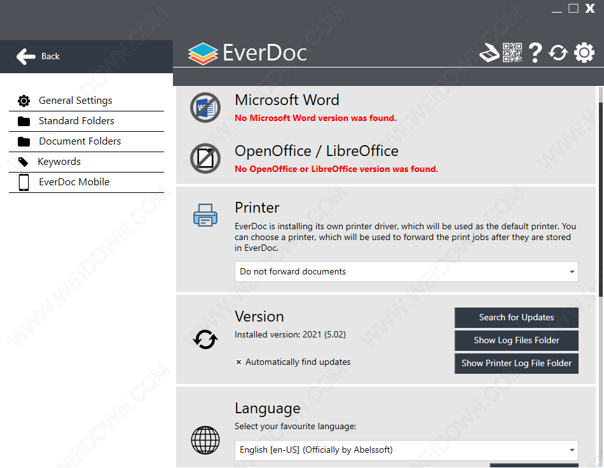Click the 'Installed version: 2021 (5.02)' text
This screenshot has width=604, height=468.
pos(290,334)
